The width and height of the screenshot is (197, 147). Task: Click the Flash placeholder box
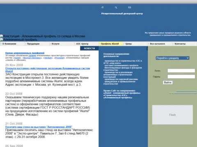coord(172,115)
